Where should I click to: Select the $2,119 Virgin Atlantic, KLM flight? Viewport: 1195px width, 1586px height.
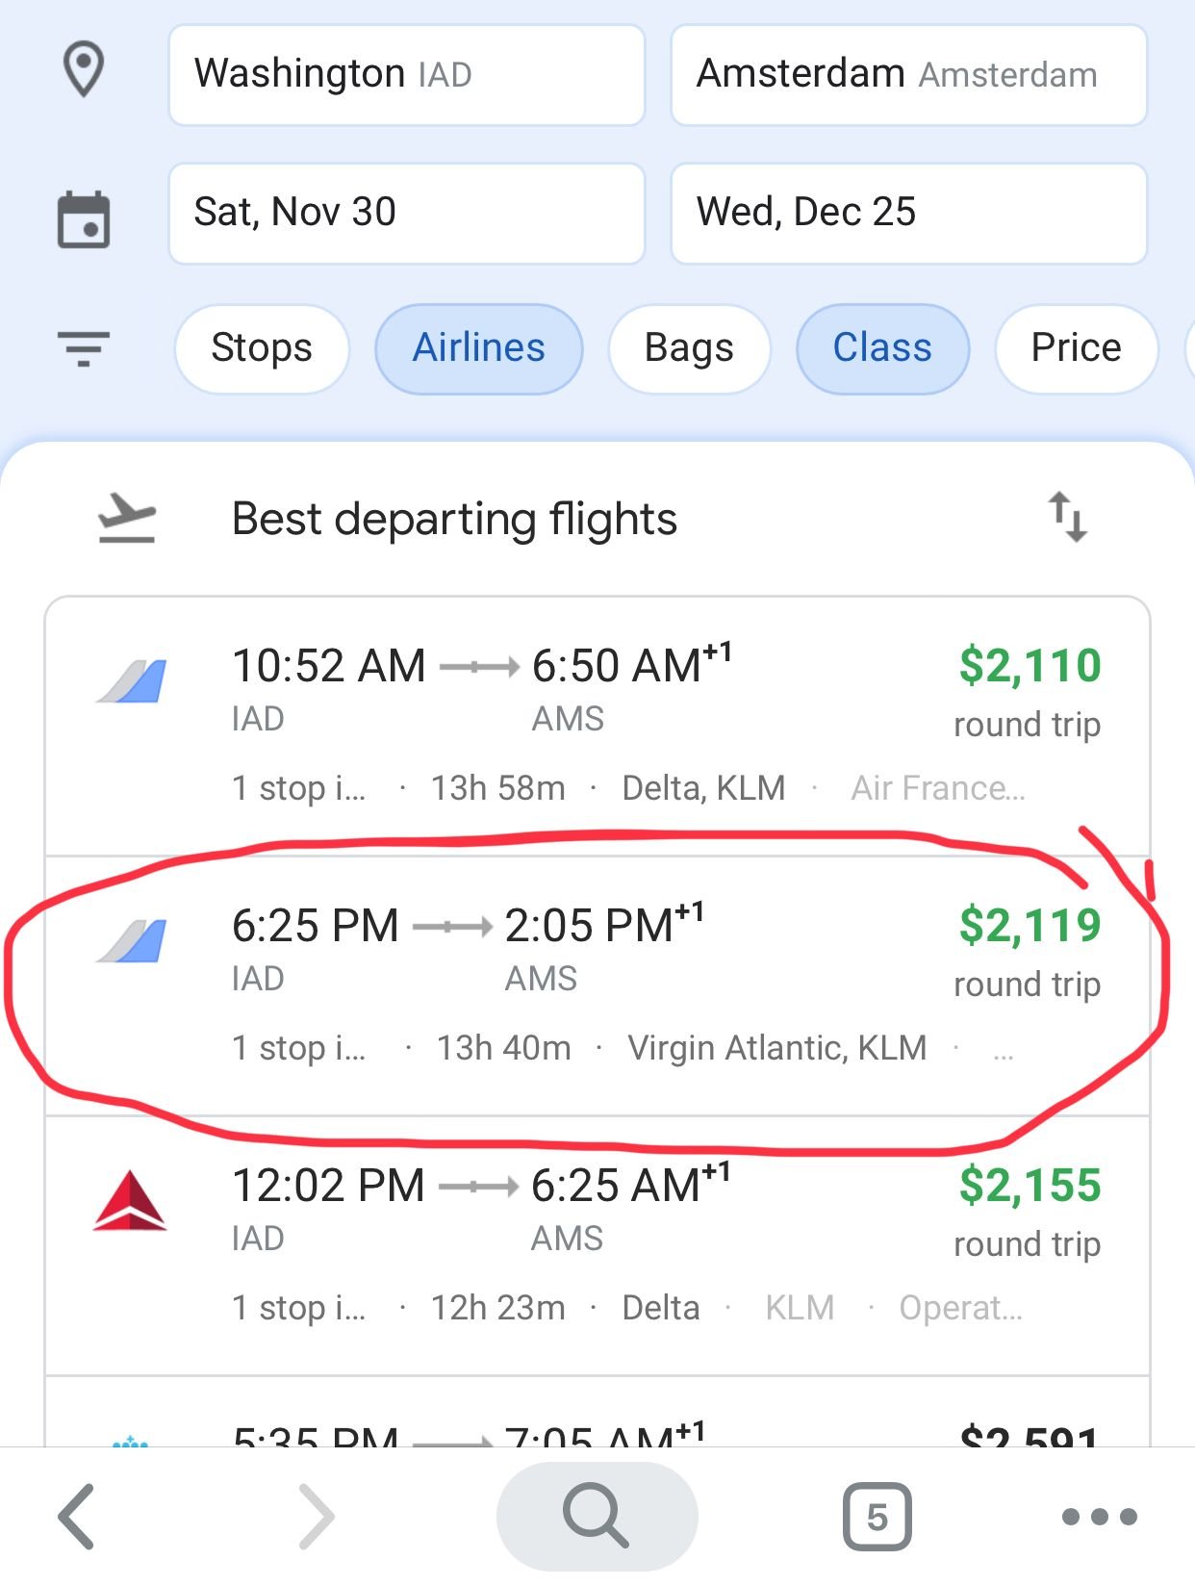click(x=597, y=986)
